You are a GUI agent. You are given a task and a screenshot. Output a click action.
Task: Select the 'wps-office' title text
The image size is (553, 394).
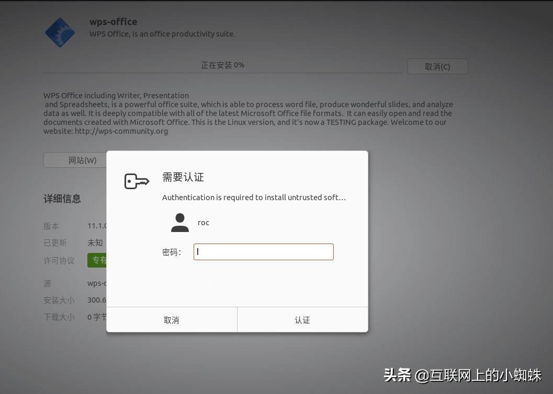pyautogui.click(x=113, y=22)
